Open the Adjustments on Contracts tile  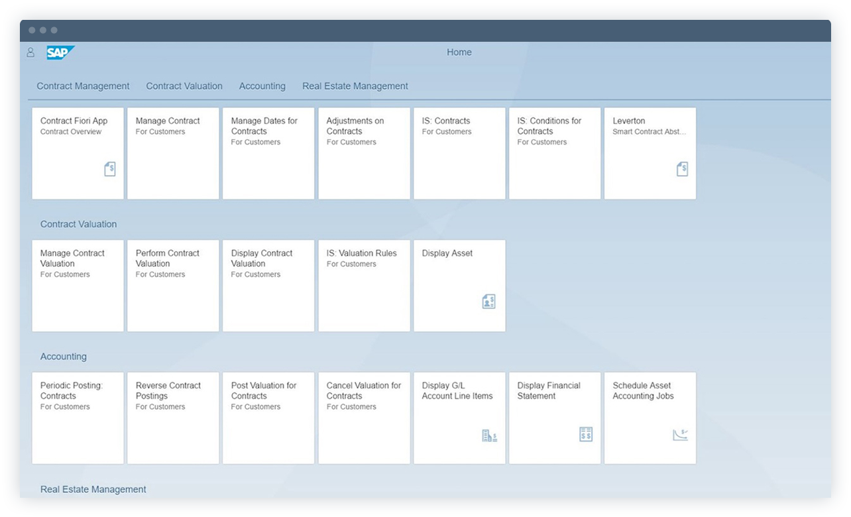(363, 152)
